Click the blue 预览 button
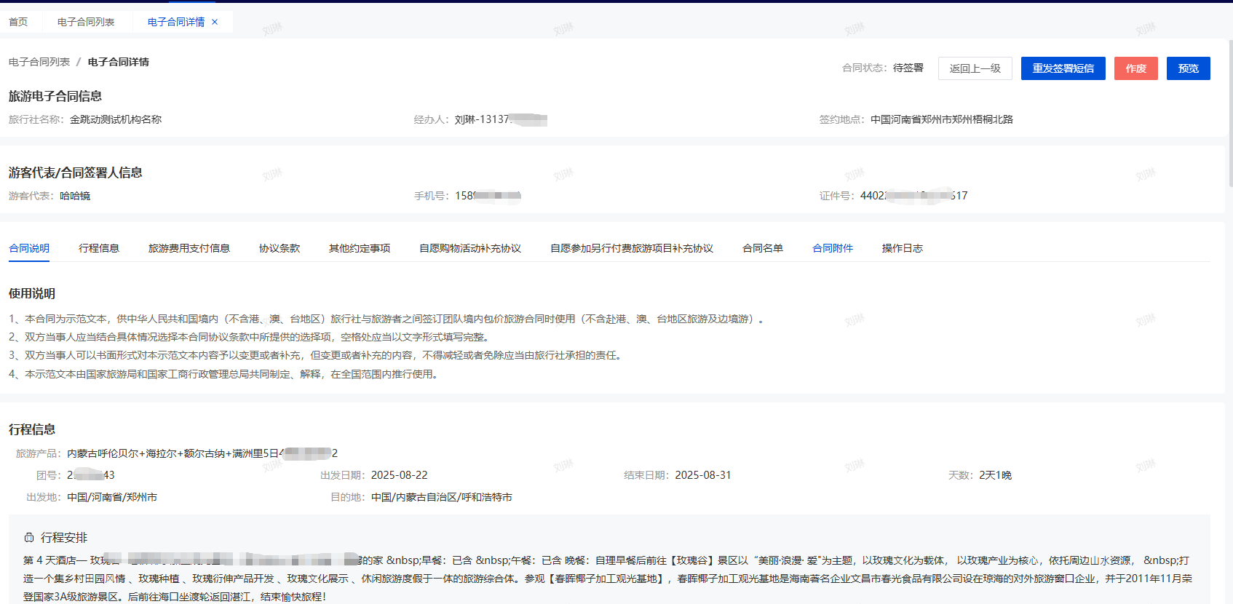 pos(1188,68)
